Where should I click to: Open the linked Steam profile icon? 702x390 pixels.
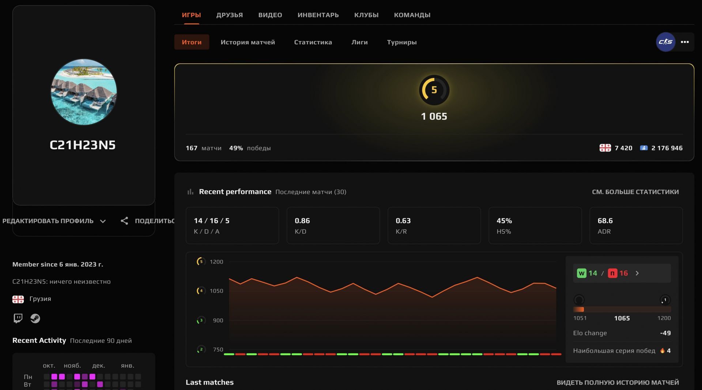coord(35,318)
